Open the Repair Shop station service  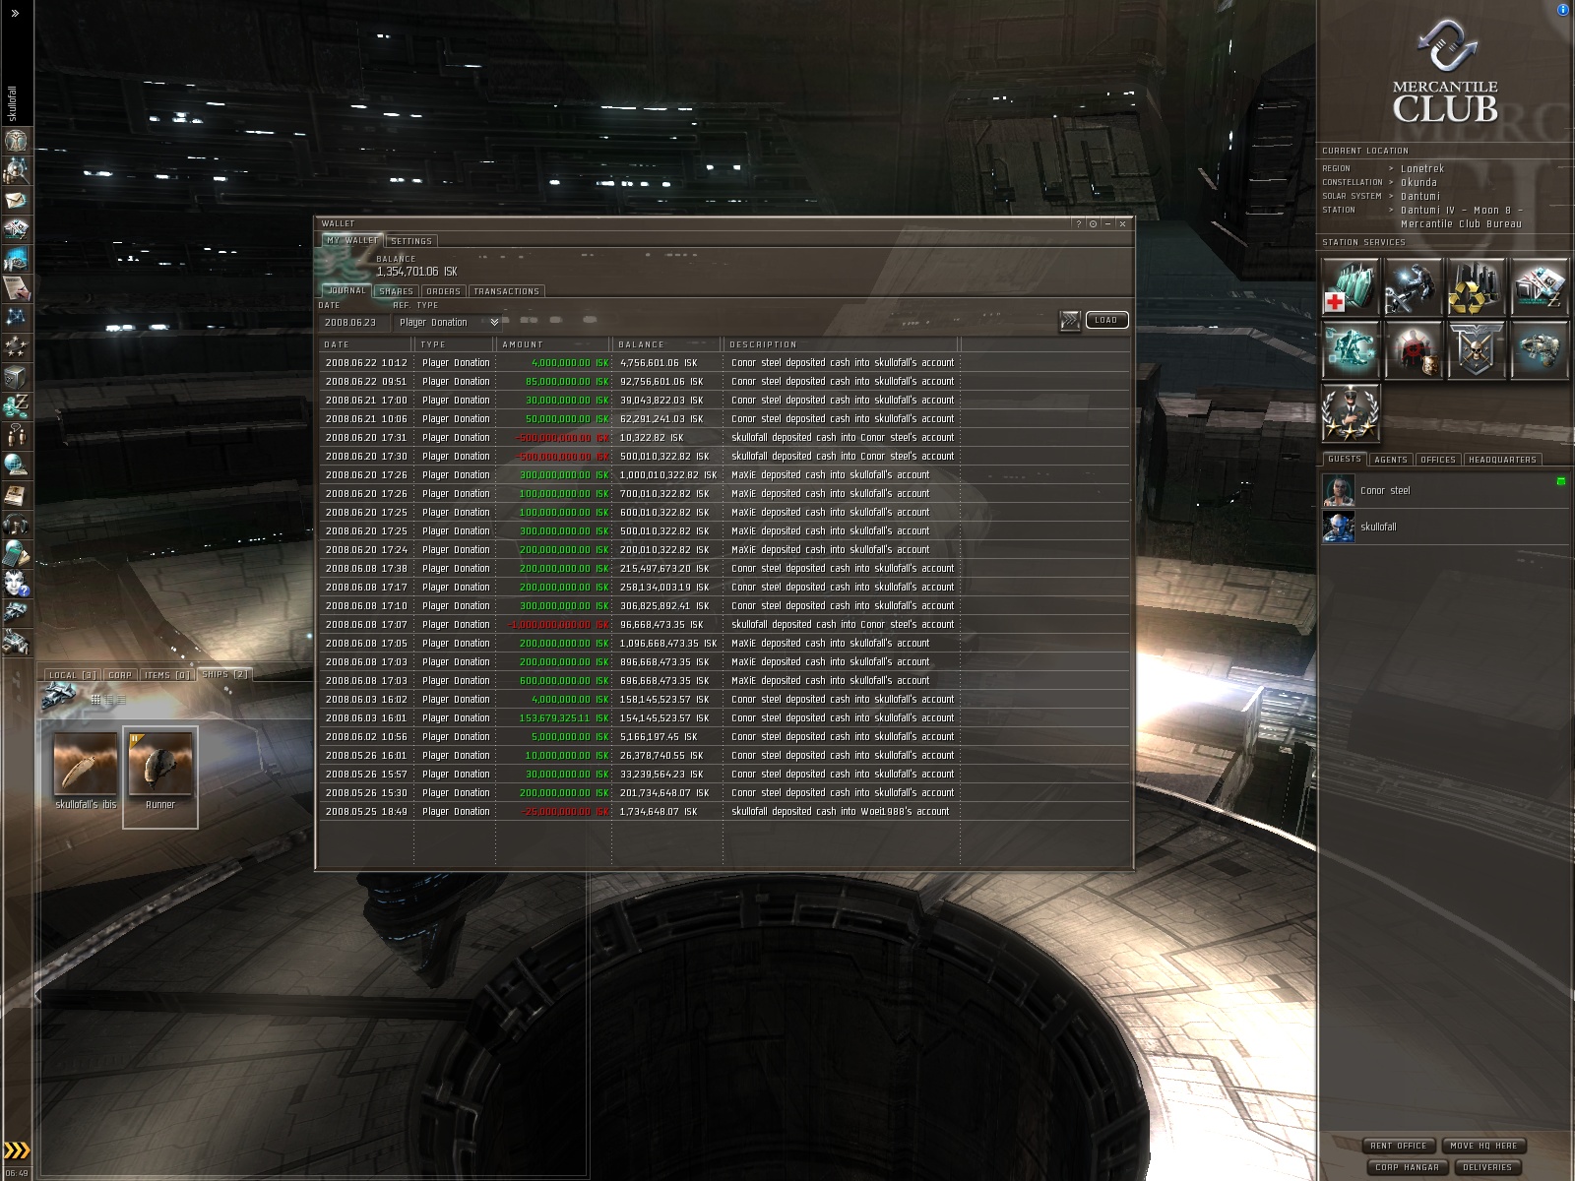tap(1414, 286)
